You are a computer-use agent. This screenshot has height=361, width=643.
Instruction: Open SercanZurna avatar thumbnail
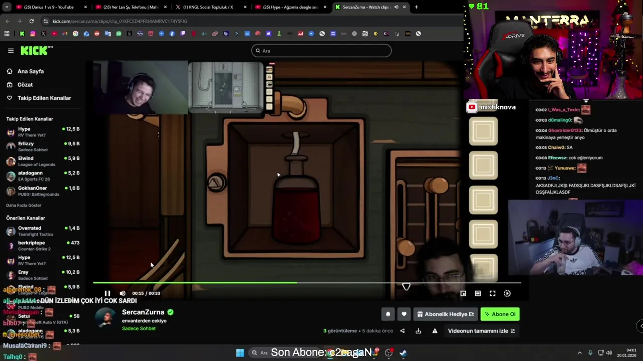(x=105, y=319)
